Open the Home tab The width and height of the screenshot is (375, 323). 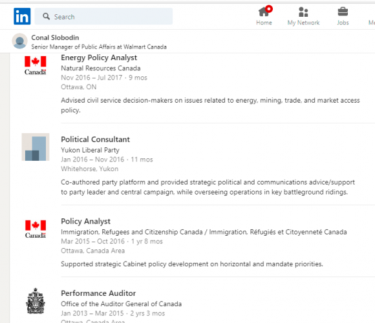264,16
